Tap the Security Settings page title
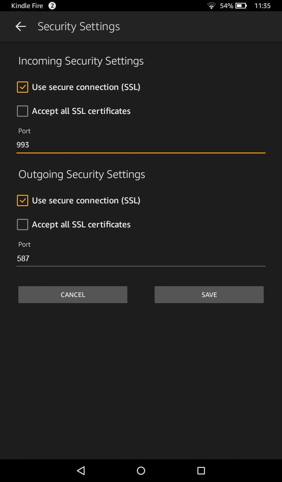 (78, 26)
